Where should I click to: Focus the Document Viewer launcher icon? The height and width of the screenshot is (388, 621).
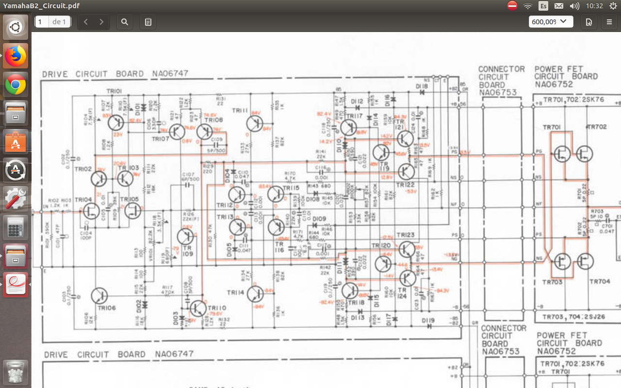click(x=16, y=285)
